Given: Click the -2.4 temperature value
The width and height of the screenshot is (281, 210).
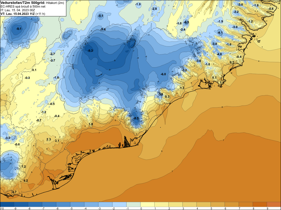Looking at the screenshot, I should click(x=183, y=29).
